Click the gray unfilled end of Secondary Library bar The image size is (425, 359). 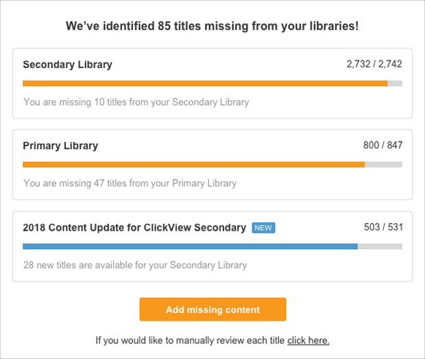[x=396, y=84]
